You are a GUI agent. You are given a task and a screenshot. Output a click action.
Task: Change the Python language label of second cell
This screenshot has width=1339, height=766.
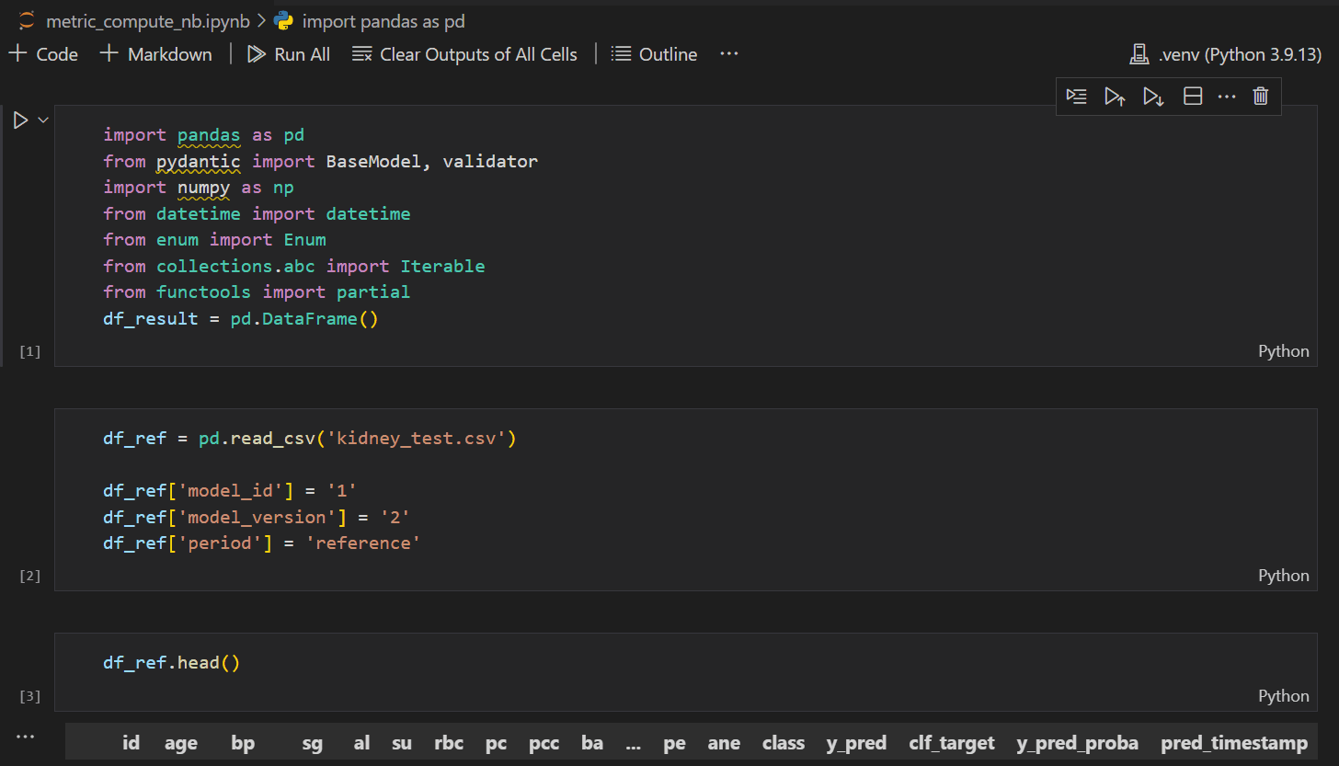click(1283, 576)
